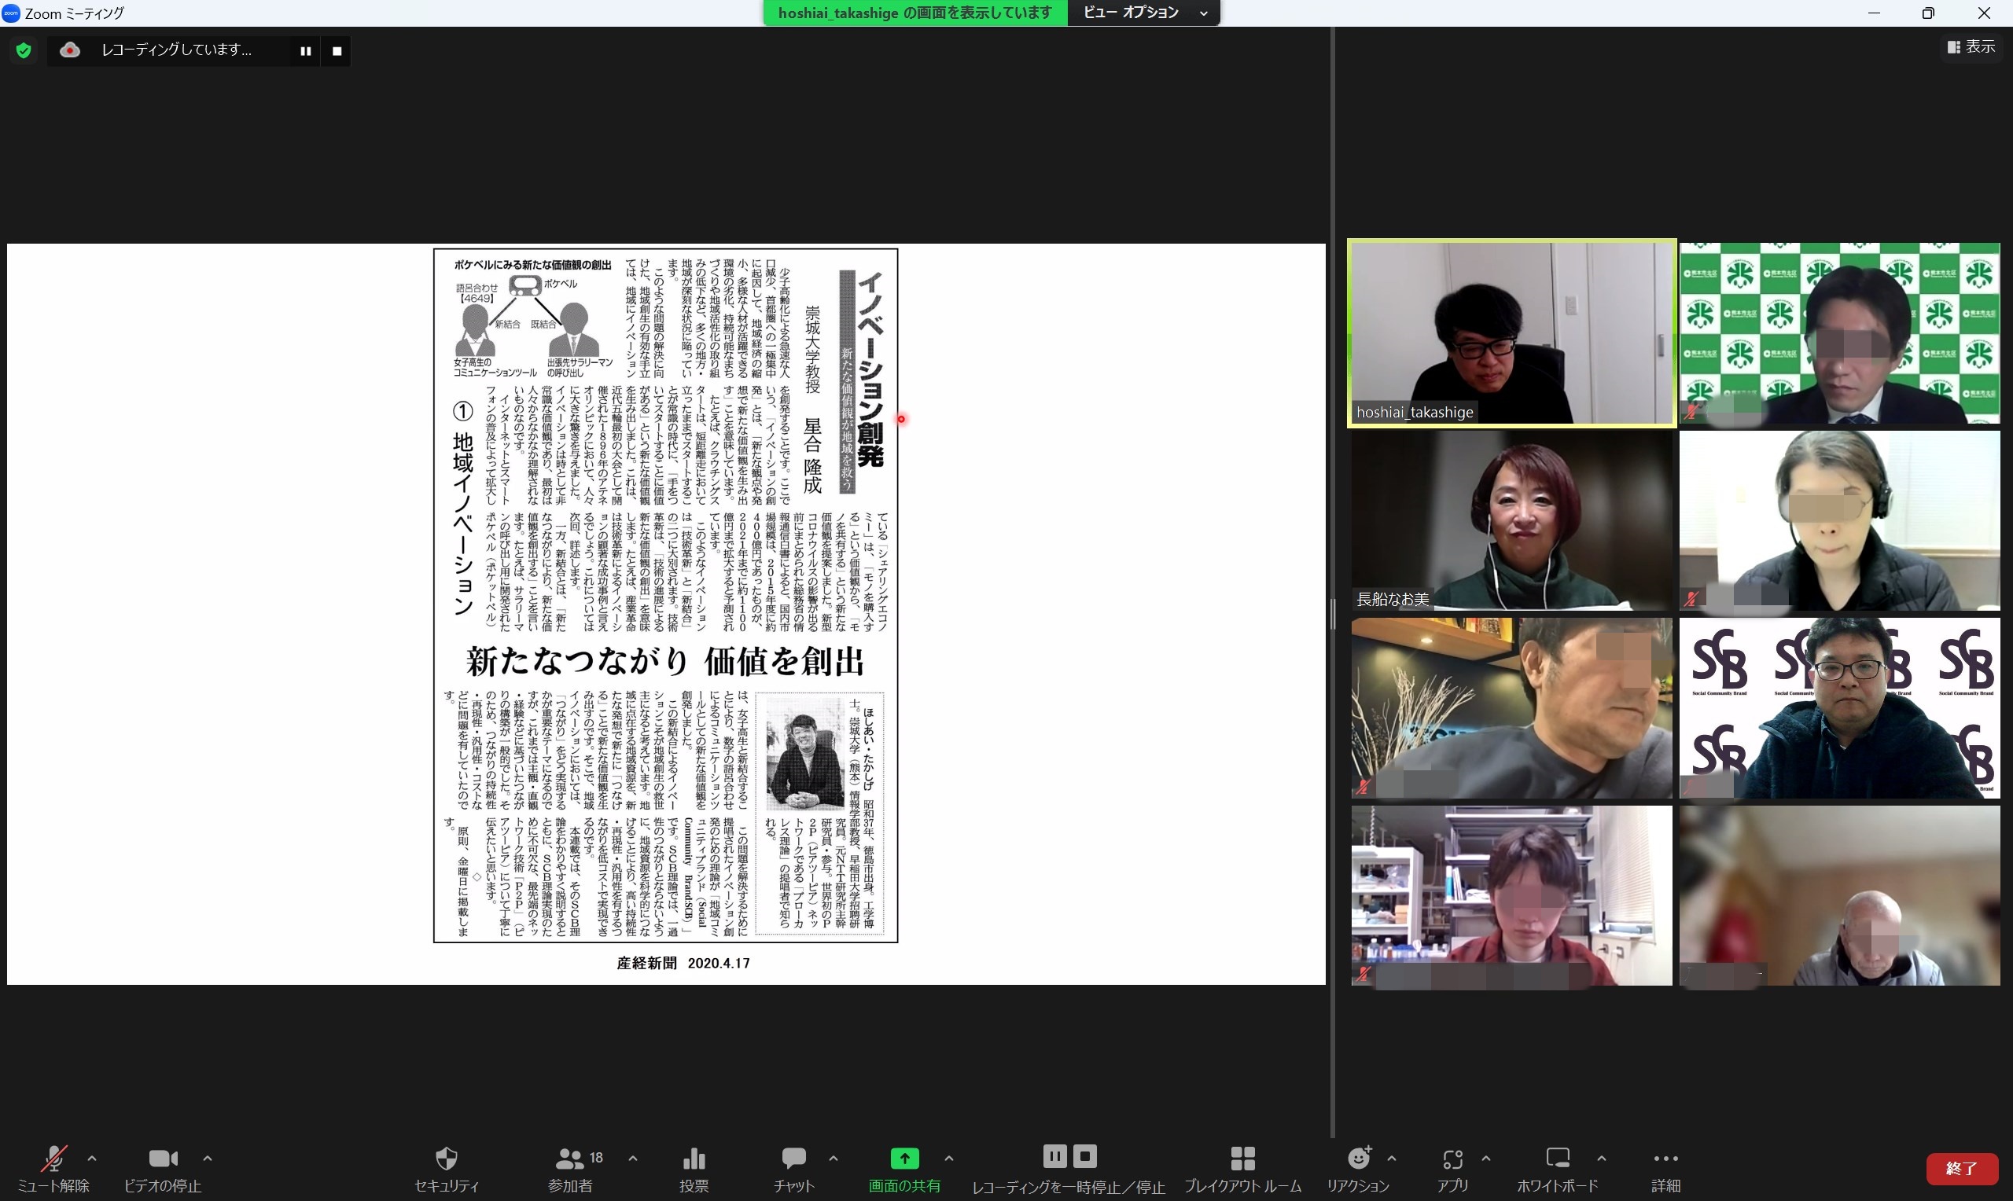Restore down the Zoom window
The width and height of the screenshot is (2013, 1201).
click(x=1928, y=13)
